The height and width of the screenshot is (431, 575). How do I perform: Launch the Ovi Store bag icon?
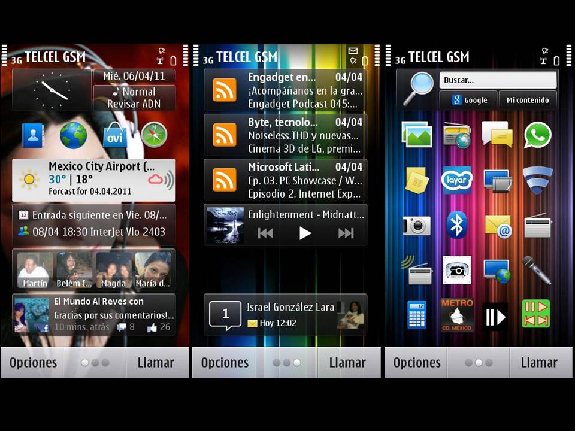[x=115, y=135]
